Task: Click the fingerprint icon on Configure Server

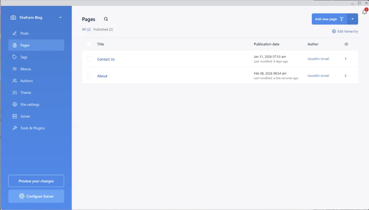Action: pos(22,196)
